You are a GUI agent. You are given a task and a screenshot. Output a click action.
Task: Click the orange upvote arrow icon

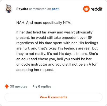(x=7, y=86)
